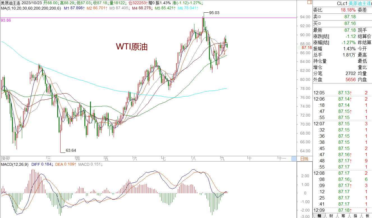Image resolution: width=372 pixels, height=218 pixels.
Task: Jump to 癸卯 on the time axis
Action: click(6, 159)
